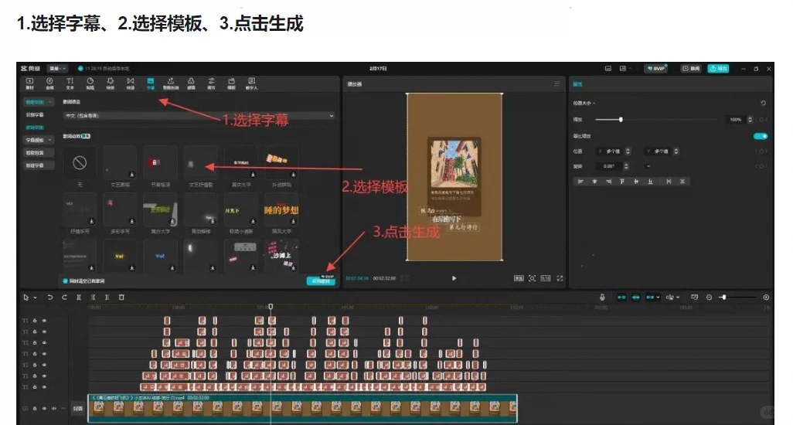The width and height of the screenshot is (793, 425).
Task: Open the 转场 transitions panel icon
Action: click(131, 83)
